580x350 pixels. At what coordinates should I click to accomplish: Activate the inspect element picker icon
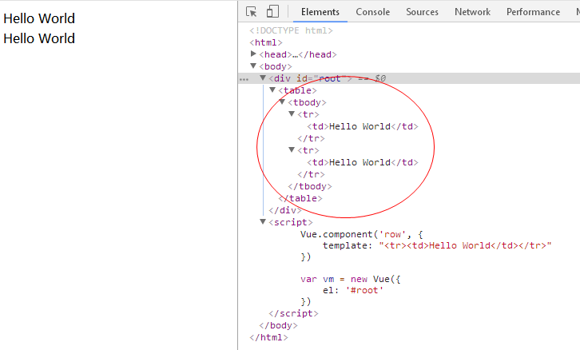click(251, 12)
